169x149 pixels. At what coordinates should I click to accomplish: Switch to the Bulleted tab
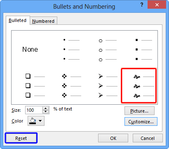[18, 20]
